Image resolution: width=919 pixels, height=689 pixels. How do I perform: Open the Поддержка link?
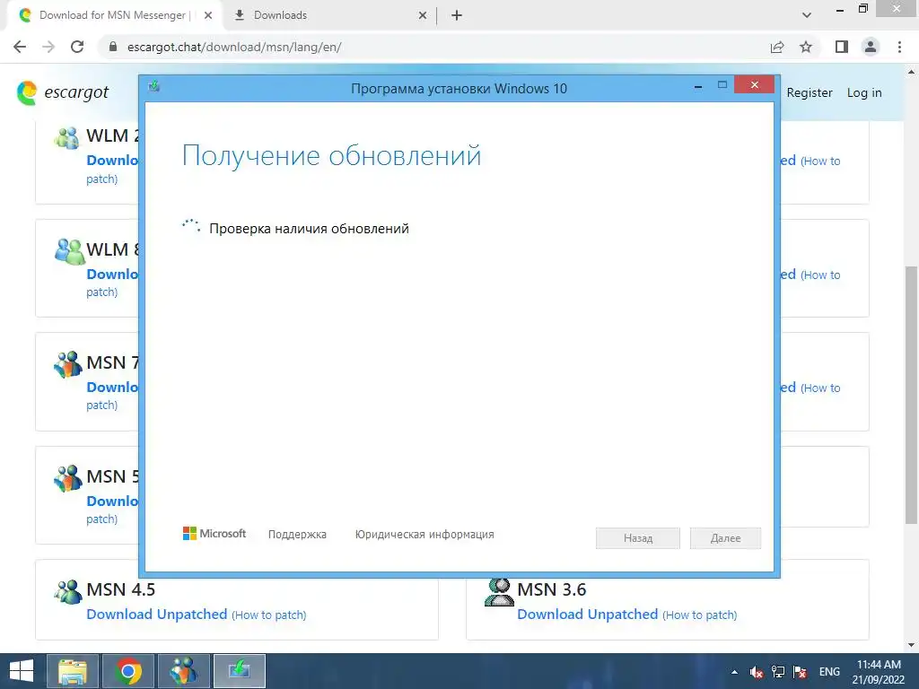click(297, 535)
